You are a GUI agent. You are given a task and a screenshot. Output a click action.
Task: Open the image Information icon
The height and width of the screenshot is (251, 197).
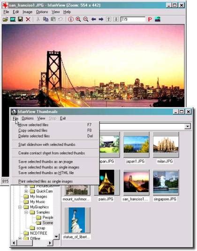pos(71,20)
